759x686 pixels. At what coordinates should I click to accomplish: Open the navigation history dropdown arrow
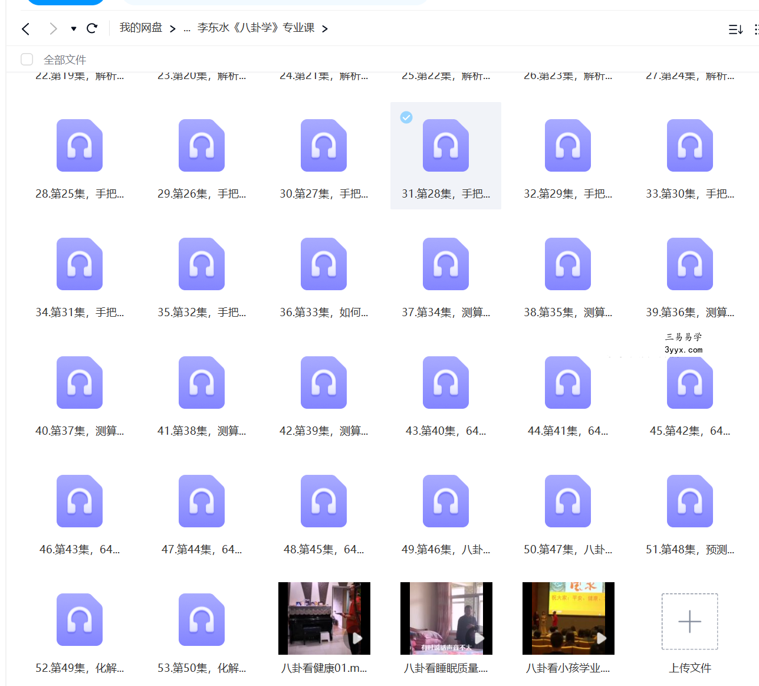74,29
